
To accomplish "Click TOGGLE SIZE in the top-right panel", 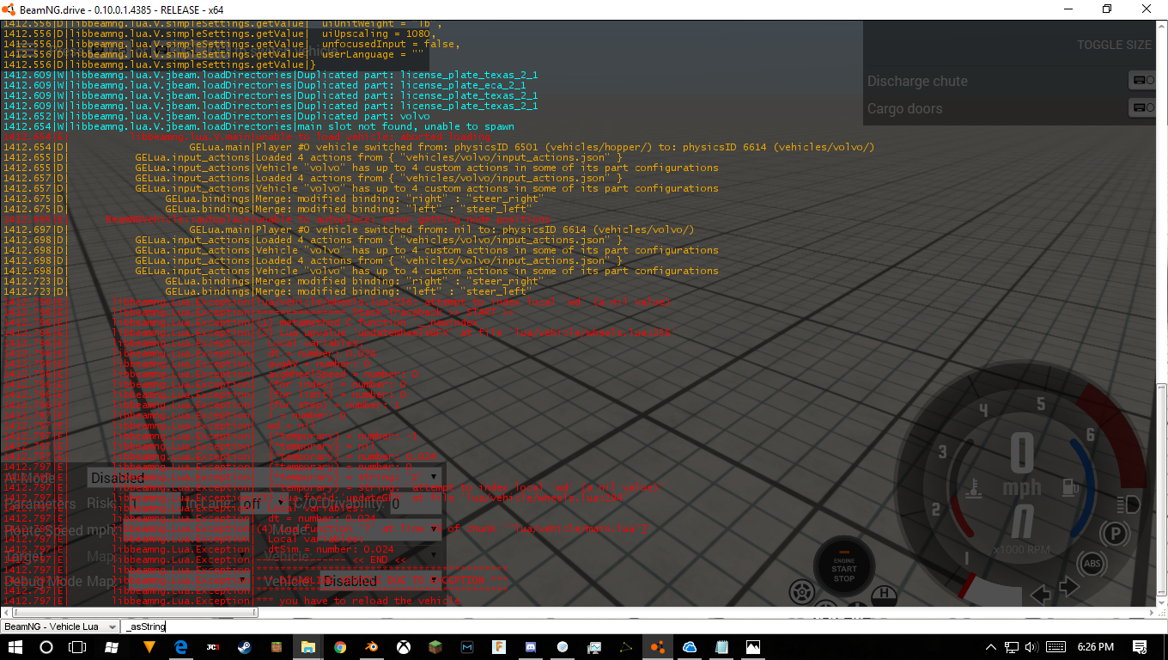I will click(x=1114, y=45).
